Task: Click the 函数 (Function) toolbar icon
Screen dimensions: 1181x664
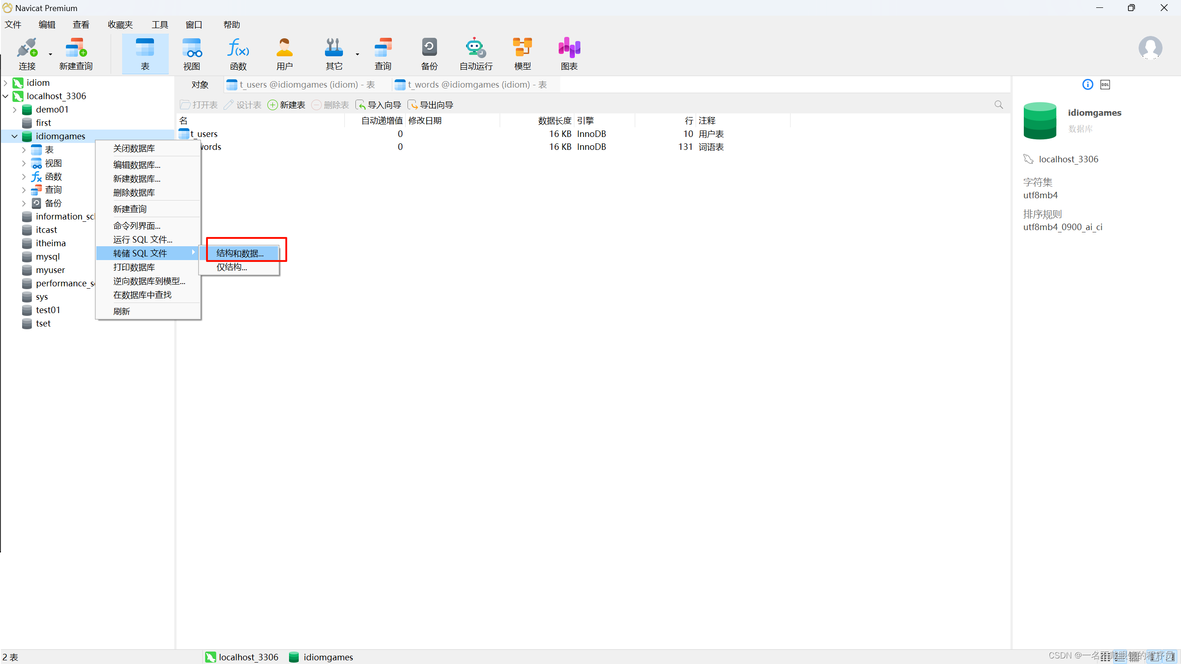Action: pyautogui.click(x=238, y=54)
